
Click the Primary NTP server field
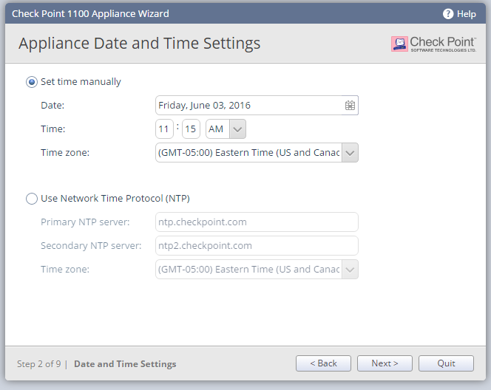pyautogui.click(x=257, y=222)
